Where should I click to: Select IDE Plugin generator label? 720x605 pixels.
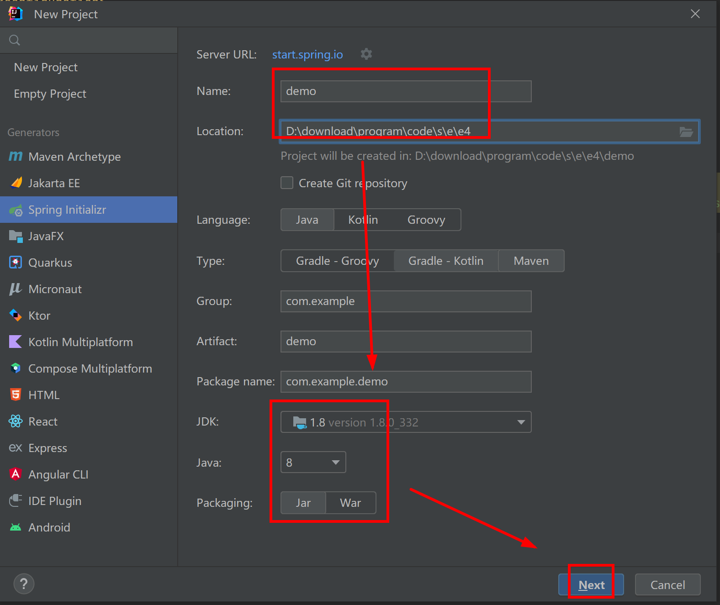tap(55, 501)
